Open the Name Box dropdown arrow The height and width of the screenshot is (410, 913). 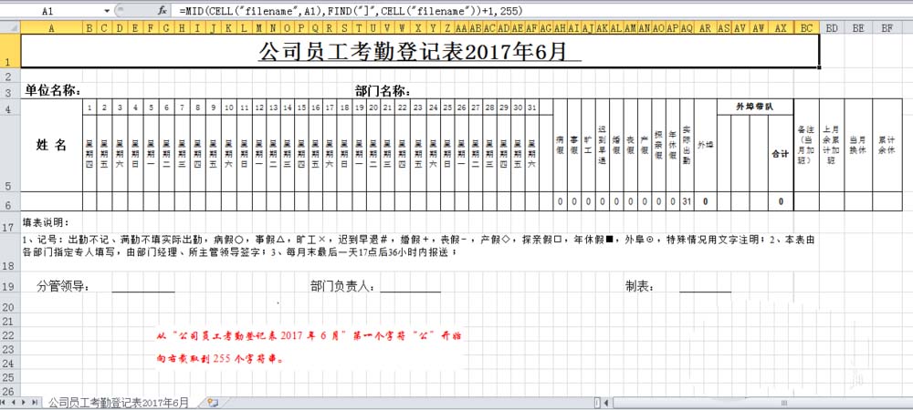click(107, 10)
